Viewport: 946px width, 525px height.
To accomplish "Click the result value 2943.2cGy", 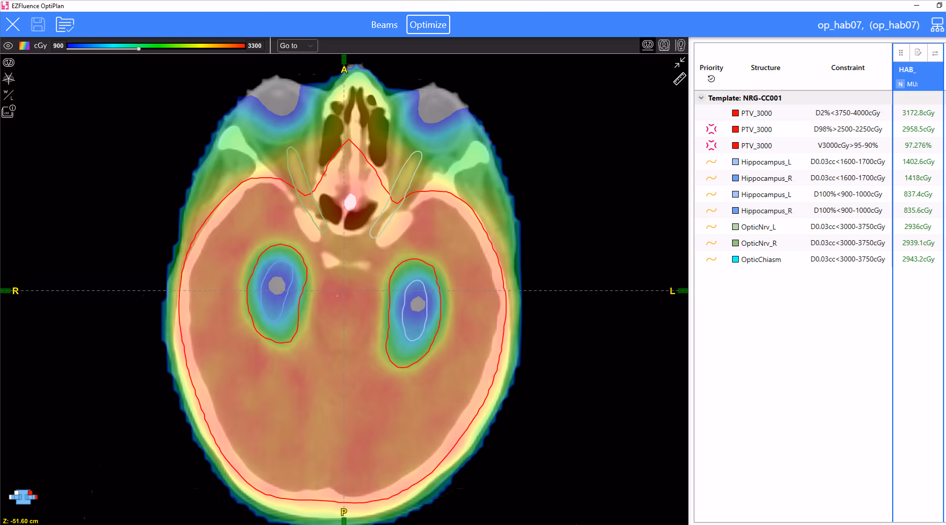I will pyautogui.click(x=918, y=259).
